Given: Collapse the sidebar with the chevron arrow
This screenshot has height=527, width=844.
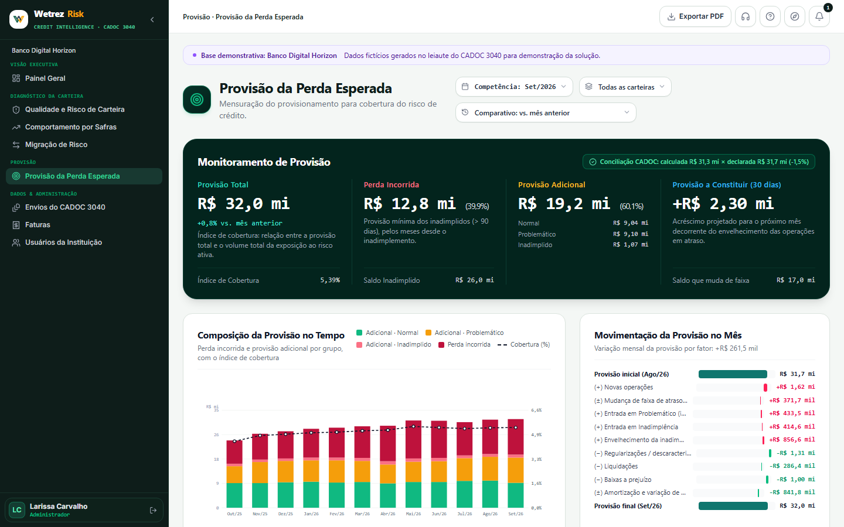Looking at the screenshot, I should [152, 19].
